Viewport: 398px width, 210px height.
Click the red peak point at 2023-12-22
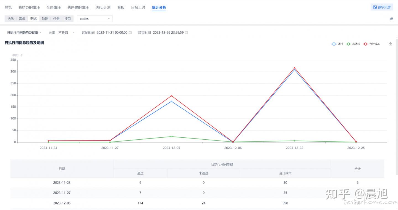coord(294,68)
